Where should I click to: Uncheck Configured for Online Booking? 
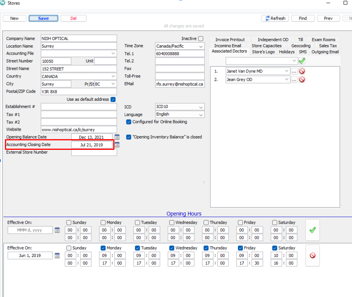pos(129,122)
